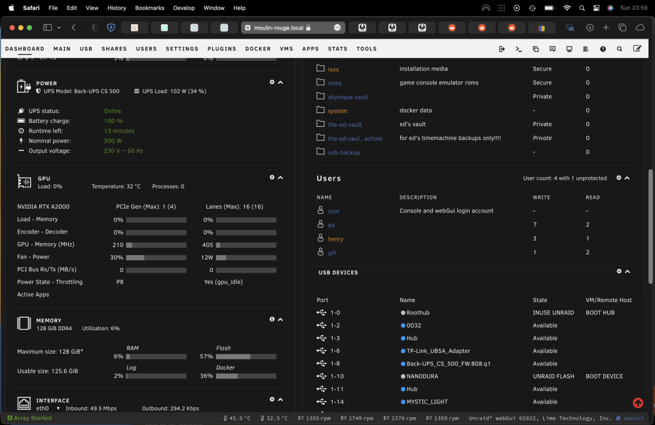
Task: Click the logout icon in the toolbar
Action: click(x=502, y=49)
